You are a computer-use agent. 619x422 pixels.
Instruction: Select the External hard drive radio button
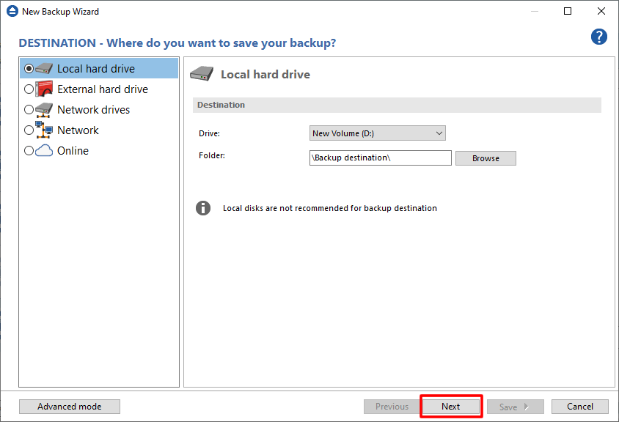(29, 89)
